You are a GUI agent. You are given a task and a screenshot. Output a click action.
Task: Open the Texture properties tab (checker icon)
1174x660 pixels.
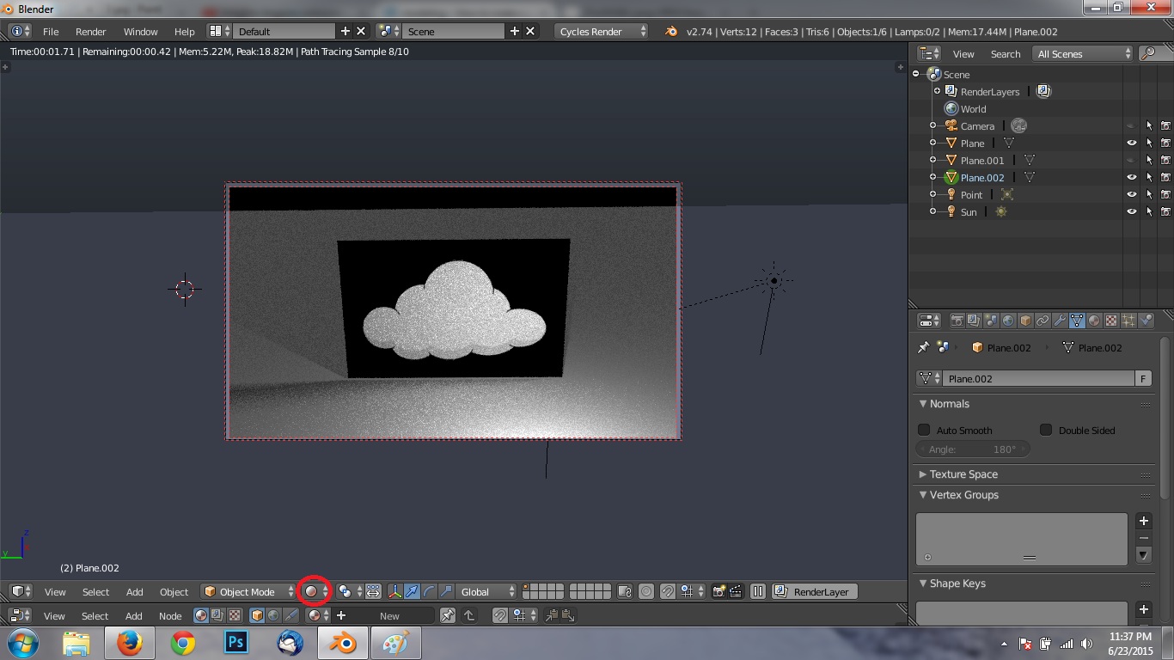coord(1111,321)
